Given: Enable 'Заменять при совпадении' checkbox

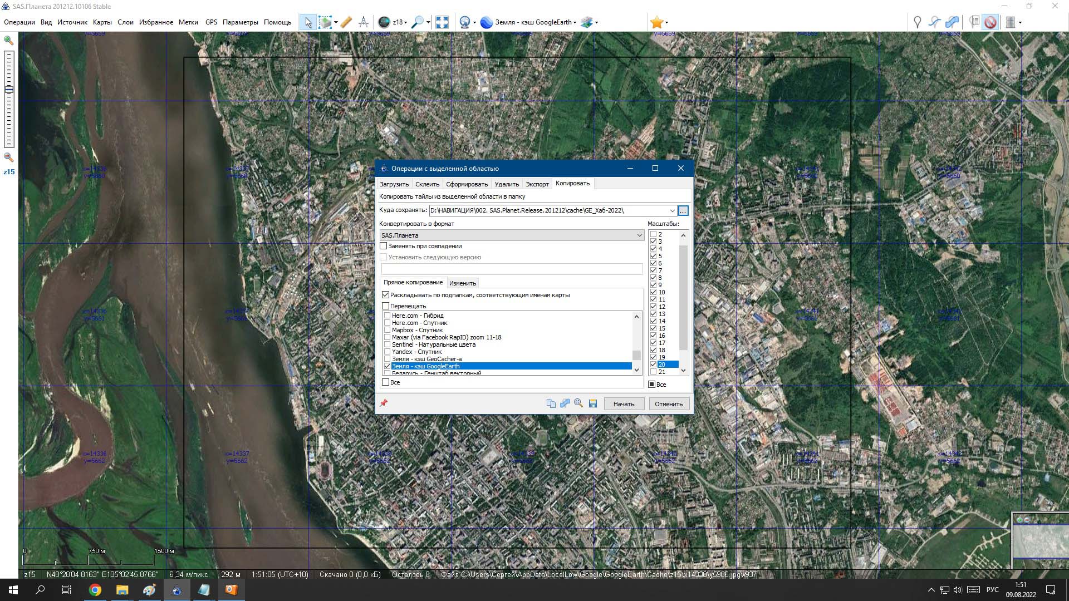Looking at the screenshot, I should [384, 246].
